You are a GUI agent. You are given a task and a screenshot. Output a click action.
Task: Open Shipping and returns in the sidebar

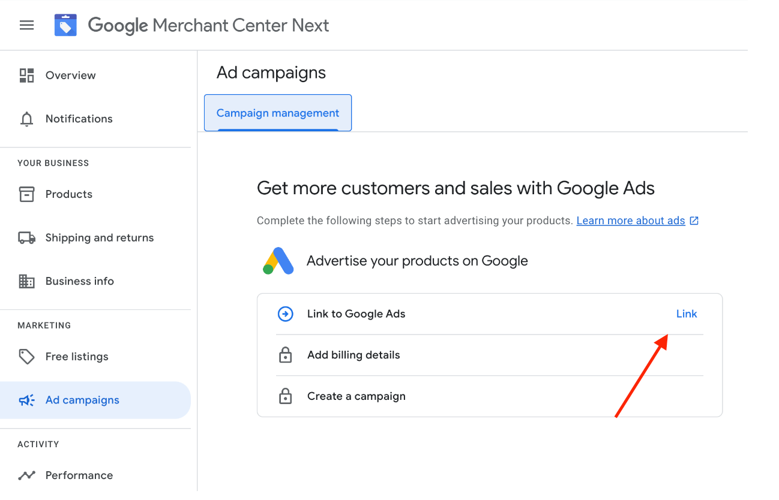pos(100,238)
